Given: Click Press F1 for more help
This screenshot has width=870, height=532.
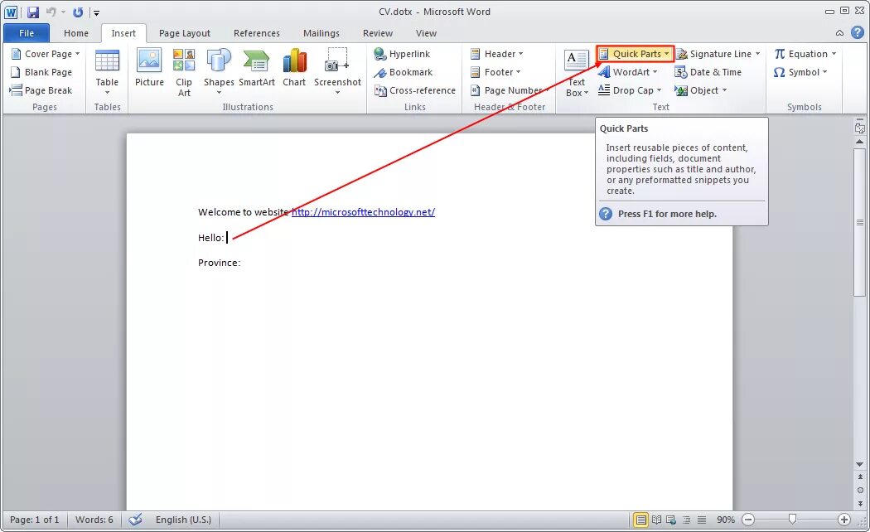Looking at the screenshot, I should point(667,214).
